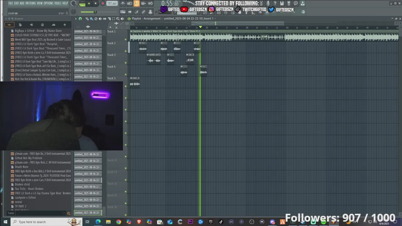Select 'Gifted Not My Problem' browser item
Viewport: 402px width, 226px height.
[28, 158]
